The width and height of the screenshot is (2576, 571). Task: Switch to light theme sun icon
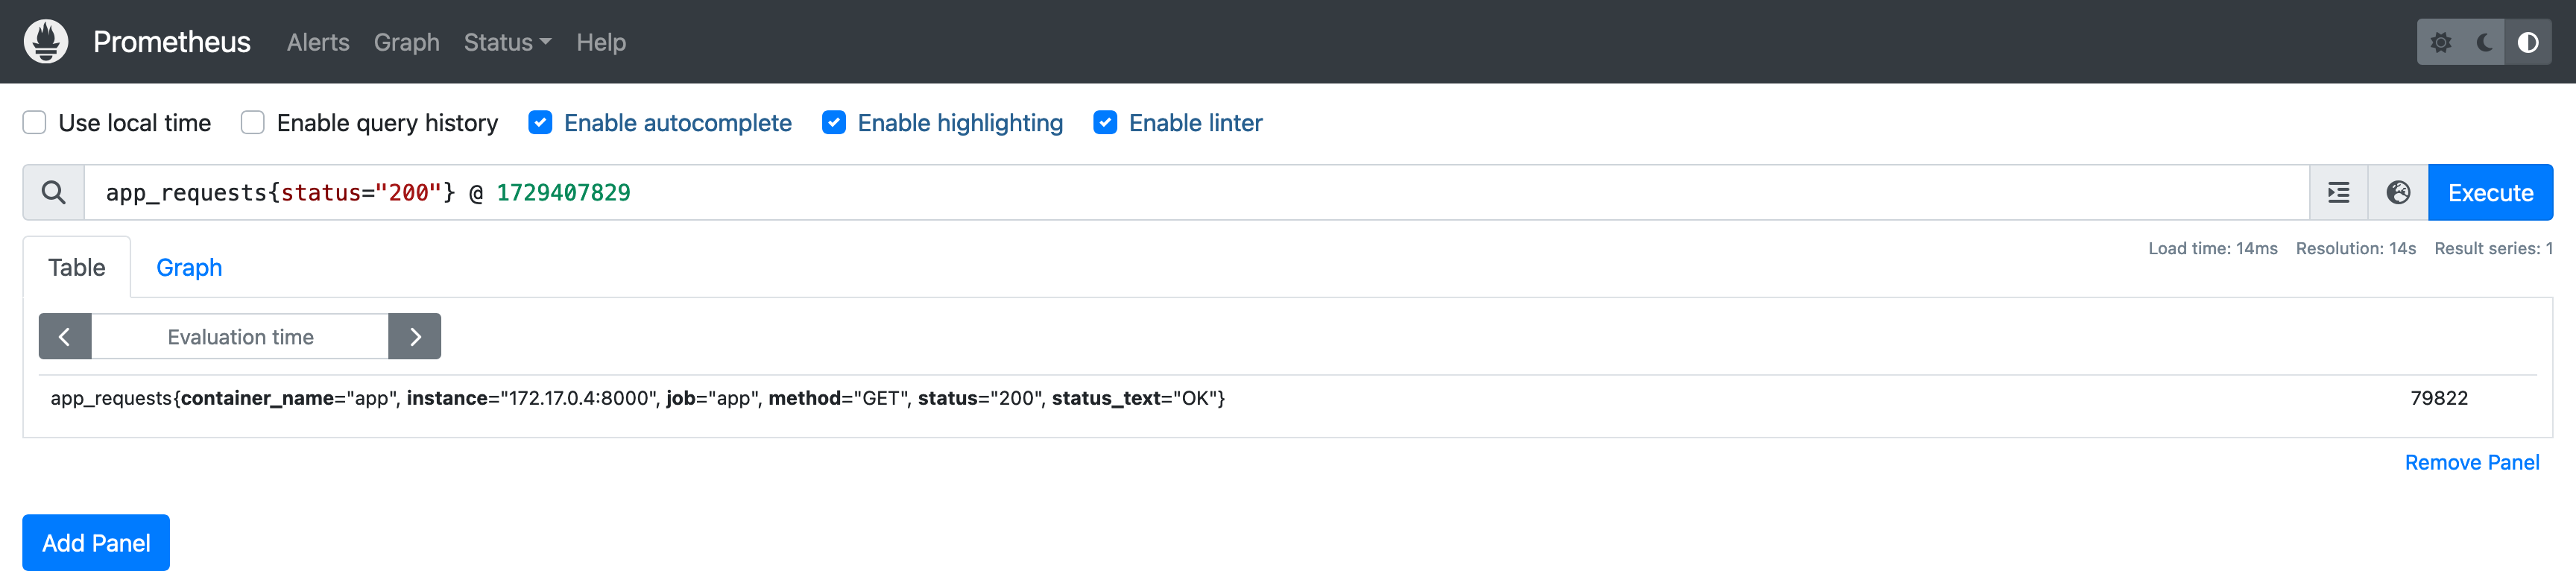point(2440,42)
